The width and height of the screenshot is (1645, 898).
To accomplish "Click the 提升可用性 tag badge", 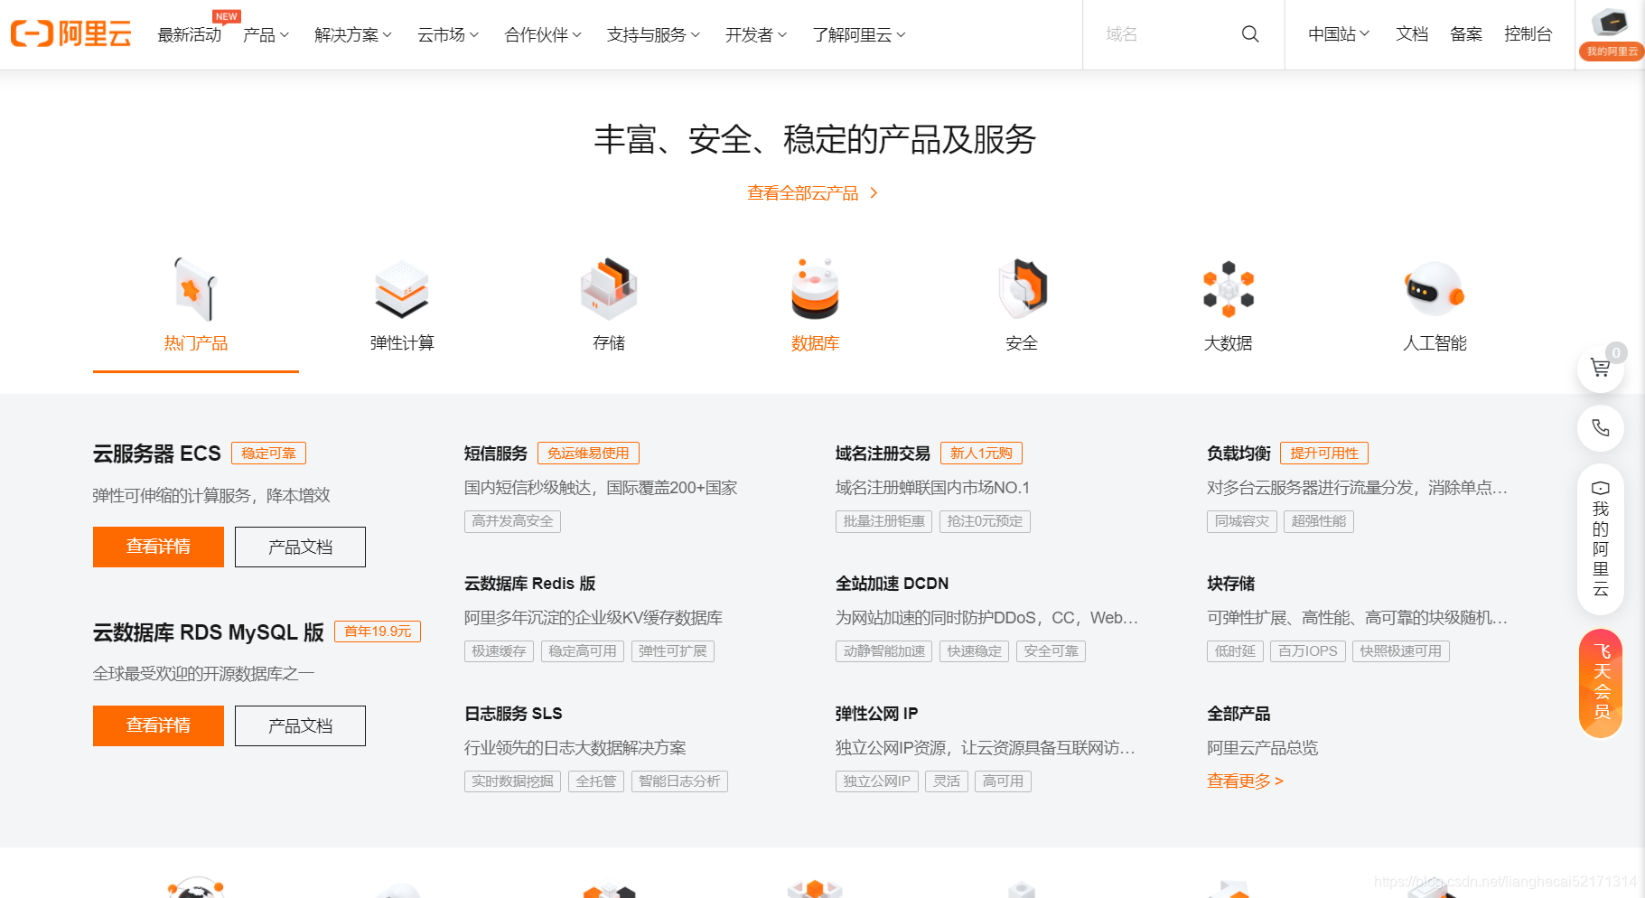I will point(1324,454).
